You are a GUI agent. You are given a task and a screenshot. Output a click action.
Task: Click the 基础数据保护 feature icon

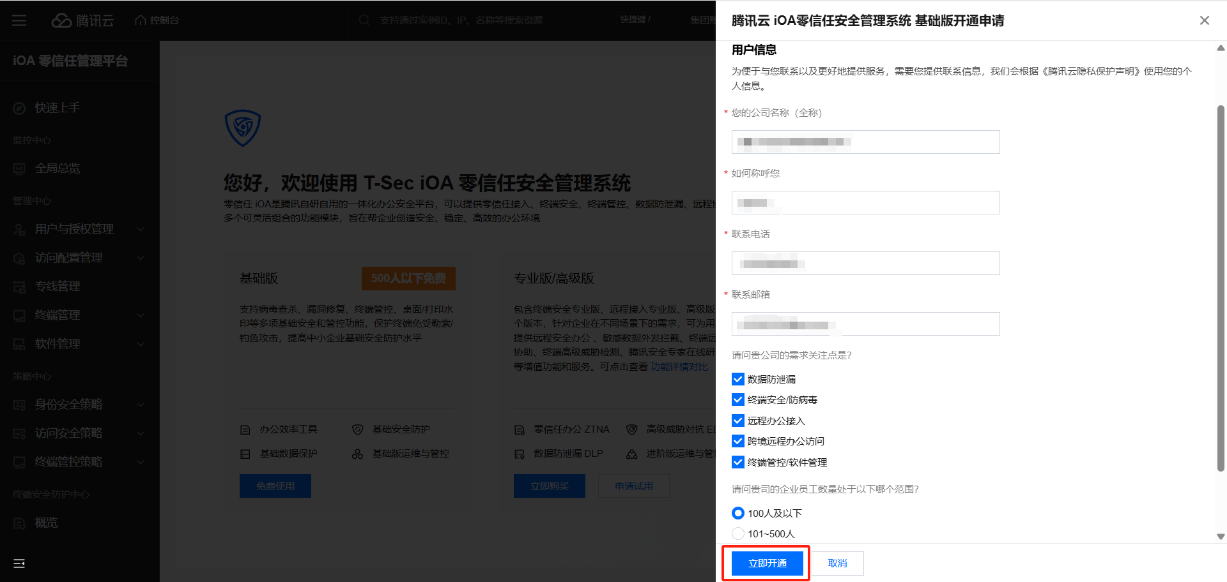coord(245,454)
